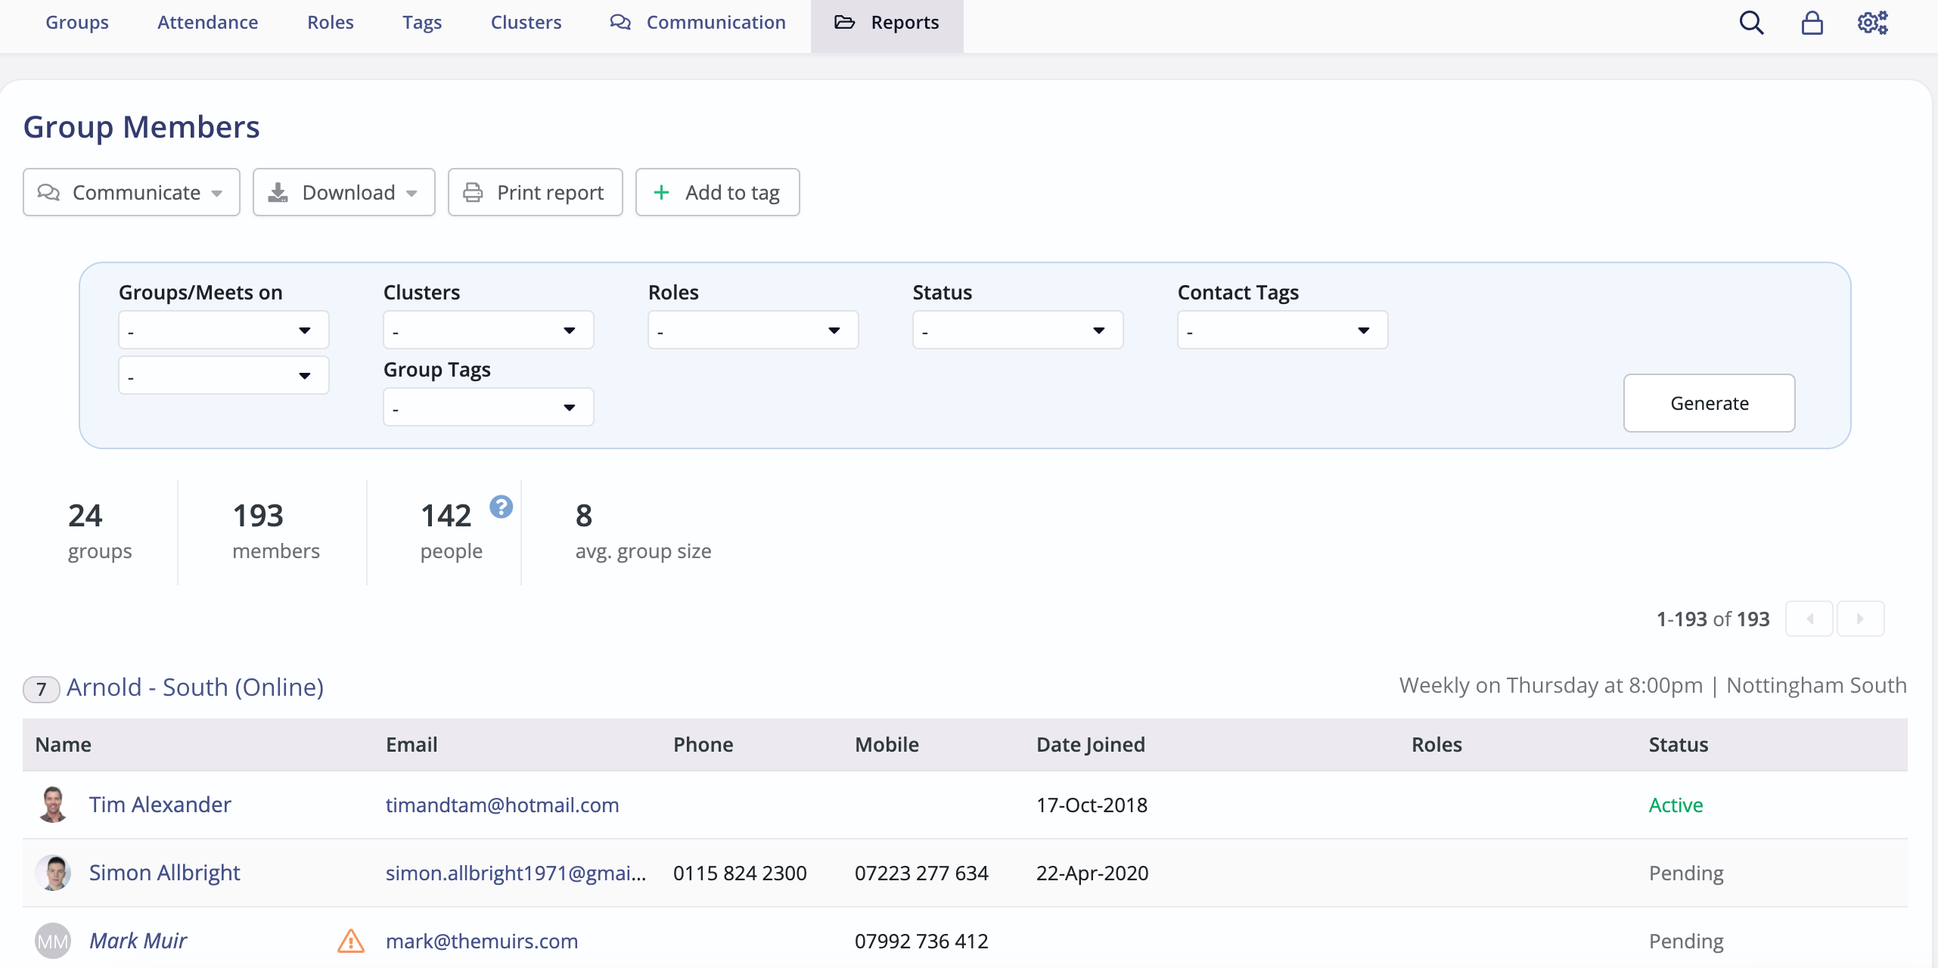Viewport: 1938px width, 968px height.
Task: Click the download arrow icon
Action: coord(278,192)
